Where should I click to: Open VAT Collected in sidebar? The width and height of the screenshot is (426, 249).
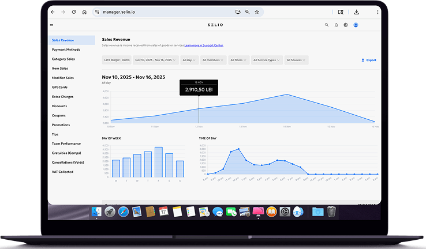(62, 172)
